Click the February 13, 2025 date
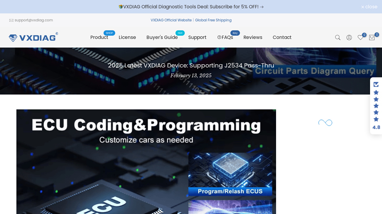The image size is (382, 214). [191, 76]
